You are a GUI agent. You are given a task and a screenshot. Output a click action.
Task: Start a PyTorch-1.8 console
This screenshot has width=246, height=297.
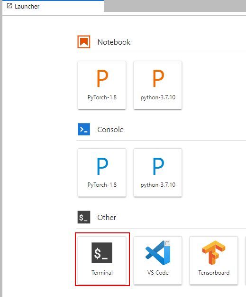102,172
